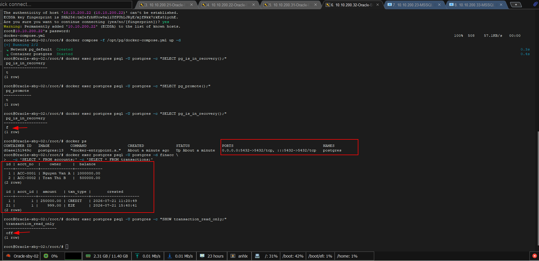This screenshot has height=261, width=539.
Task: Click the 57.1KB/s transfer speed text
Action: (x=493, y=36)
